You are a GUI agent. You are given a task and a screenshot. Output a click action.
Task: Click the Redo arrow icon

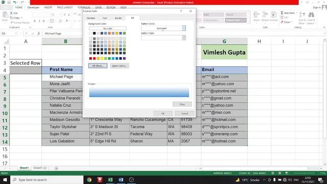coord(22,2)
